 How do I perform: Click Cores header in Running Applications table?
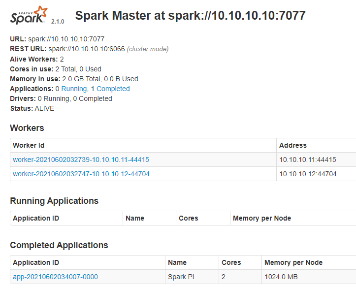[x=189, y=218]
